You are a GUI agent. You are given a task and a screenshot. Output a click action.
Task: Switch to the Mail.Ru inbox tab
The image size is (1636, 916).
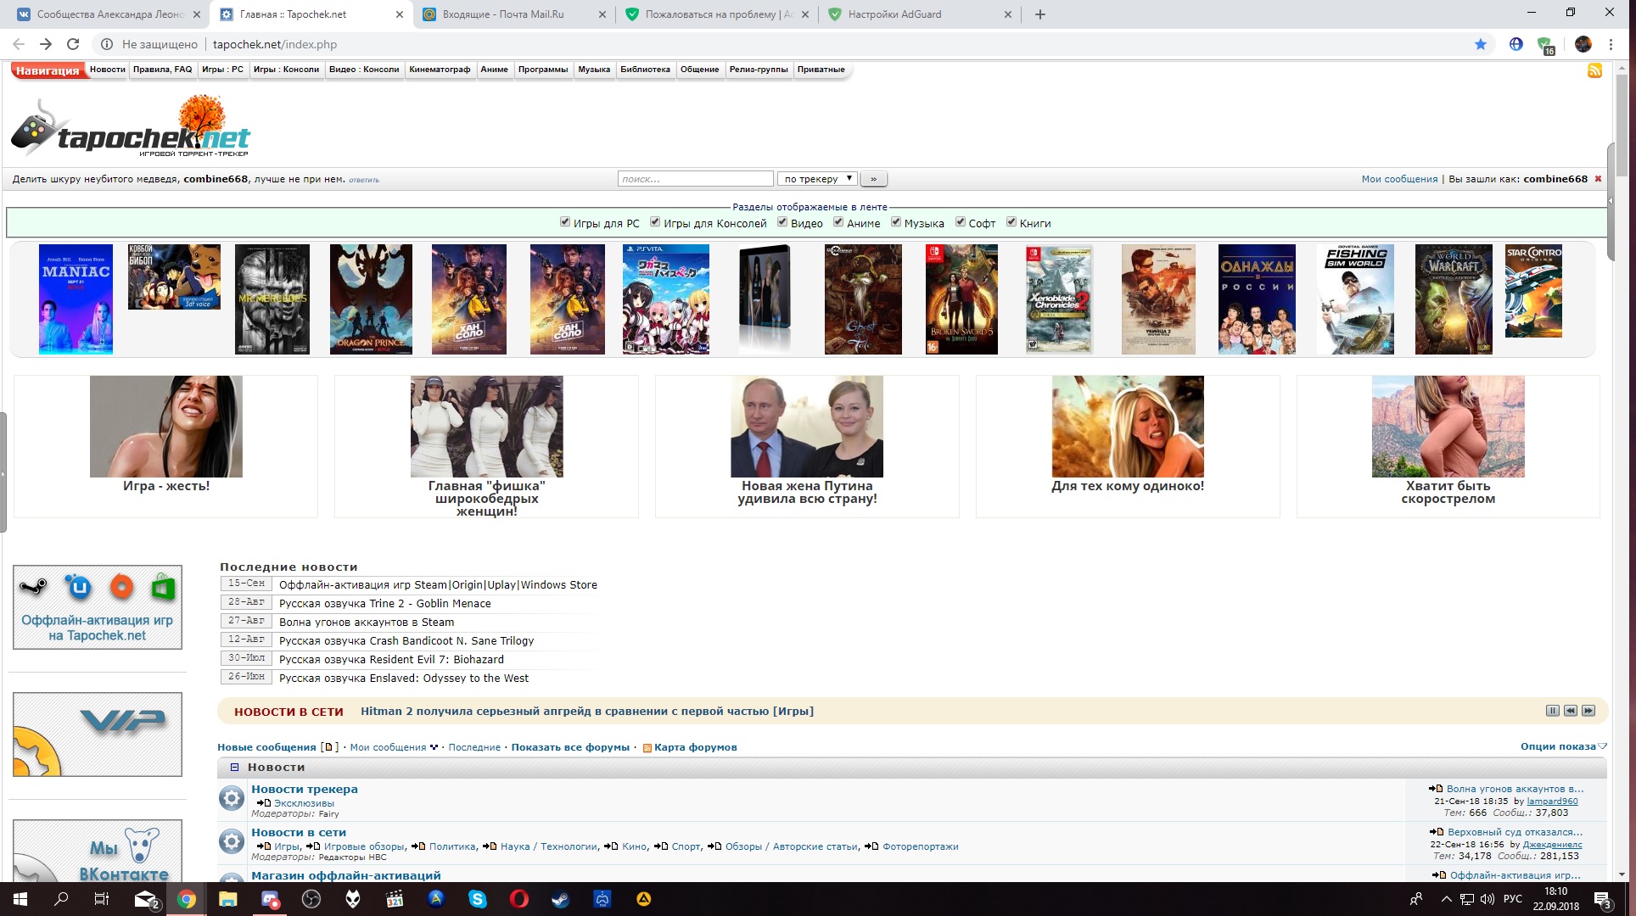pyautogui.click(x=502, y=14)
